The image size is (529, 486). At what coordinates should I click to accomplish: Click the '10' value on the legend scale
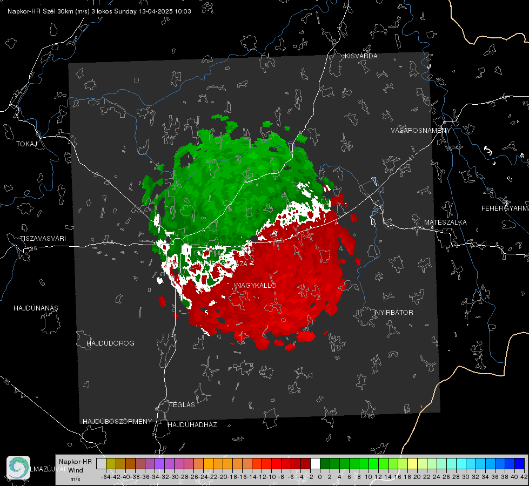[x=369, y=477]
